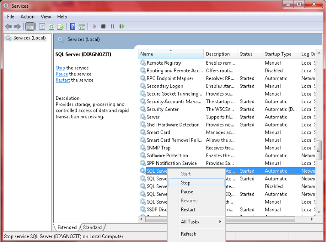
Task: Click the Restart the service link
Action: tap(63, 80)
